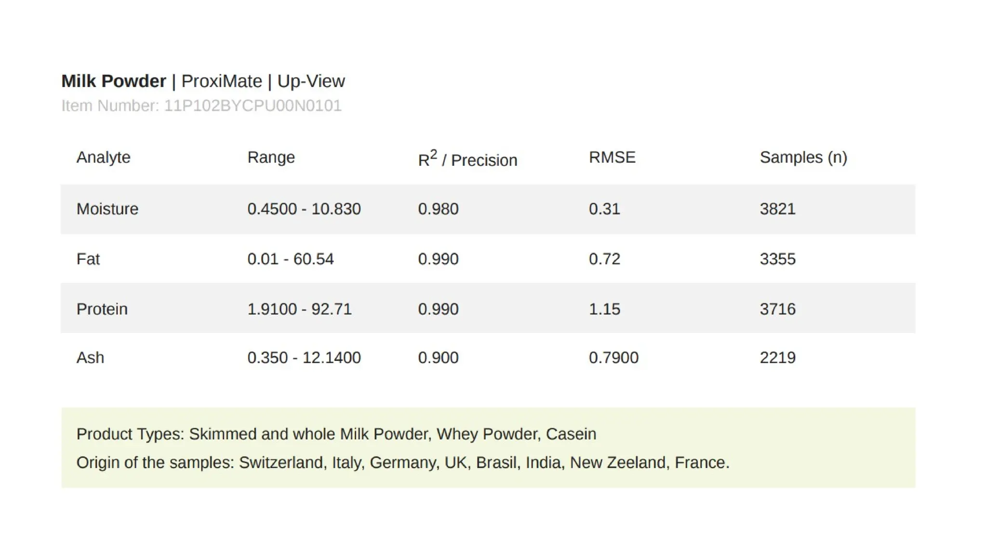Click the Protein RMSE value 1.15
987x555 pixels.
coord(604,309)
